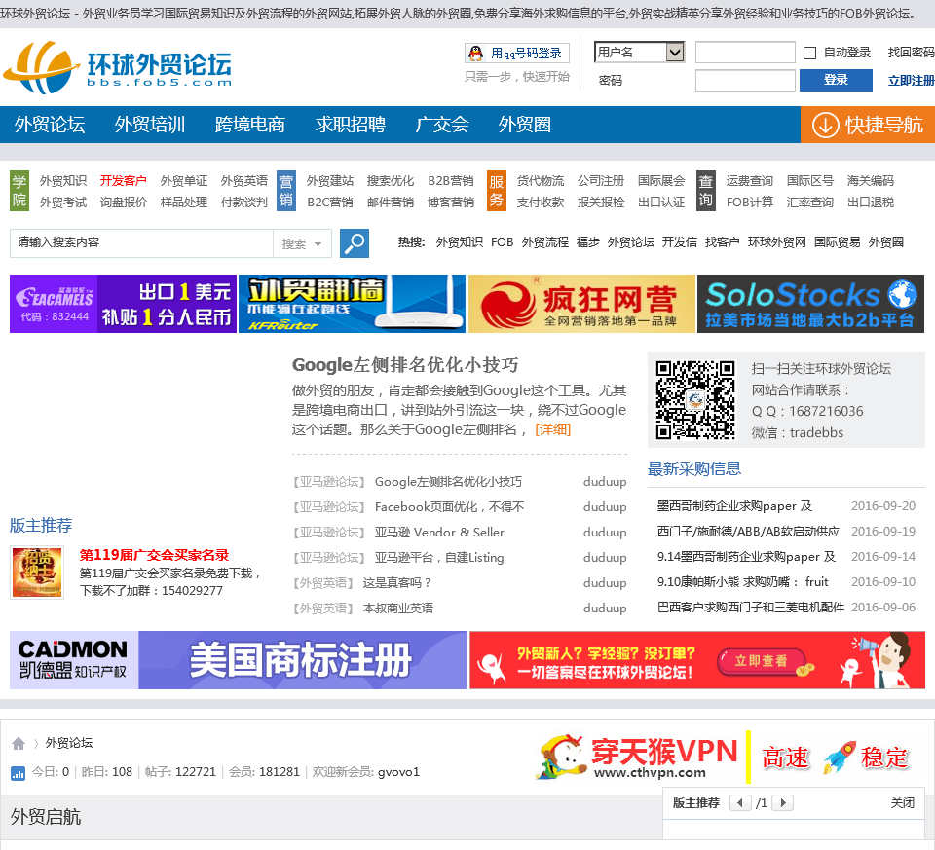Open the 外贸论坛 nav tab
935x850 pixels.
click(x=50, y=125)
